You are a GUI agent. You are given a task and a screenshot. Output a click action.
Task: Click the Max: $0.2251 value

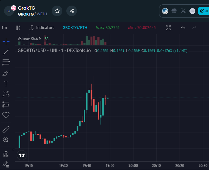point(108,28)
